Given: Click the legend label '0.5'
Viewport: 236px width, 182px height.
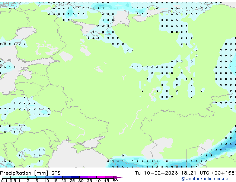Looking at the screenshot, I should [13, 181].
